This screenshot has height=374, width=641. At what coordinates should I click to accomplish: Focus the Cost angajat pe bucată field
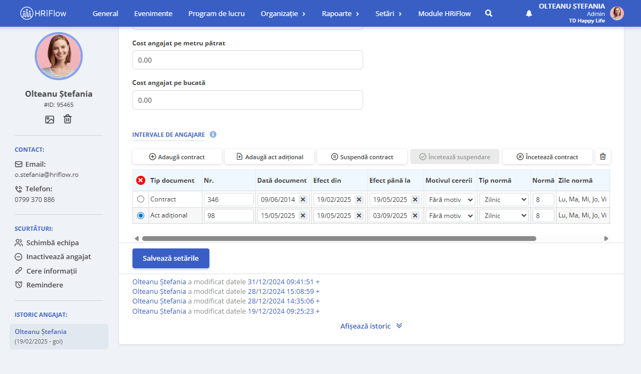(x=248, y=100)
